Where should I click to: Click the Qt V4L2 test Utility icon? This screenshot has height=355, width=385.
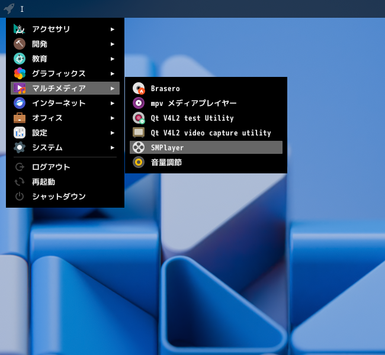pyautogui.click(x=139, y=118)
